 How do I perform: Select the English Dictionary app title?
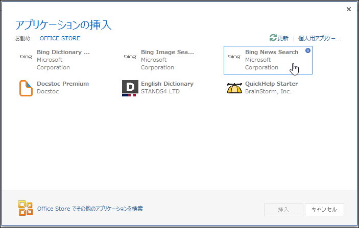[167, 84]
